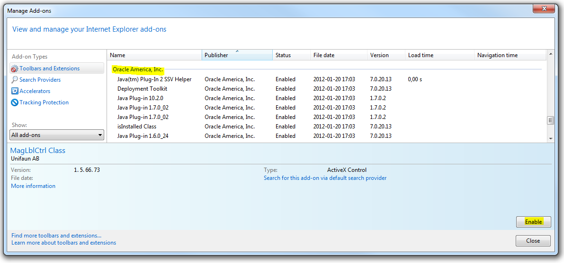The width and height of the screenshot is (564, 263).
Task: Click the Accelerators arrow icon
Action: pyautogui.click(x=15, y=91)
